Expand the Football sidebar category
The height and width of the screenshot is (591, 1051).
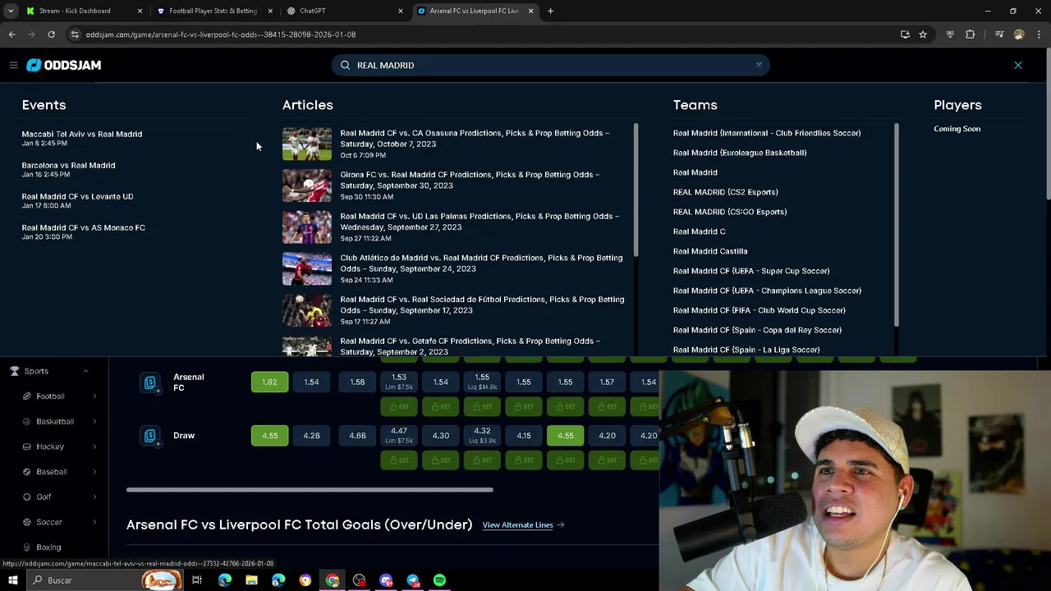click(x=94, y=396)
